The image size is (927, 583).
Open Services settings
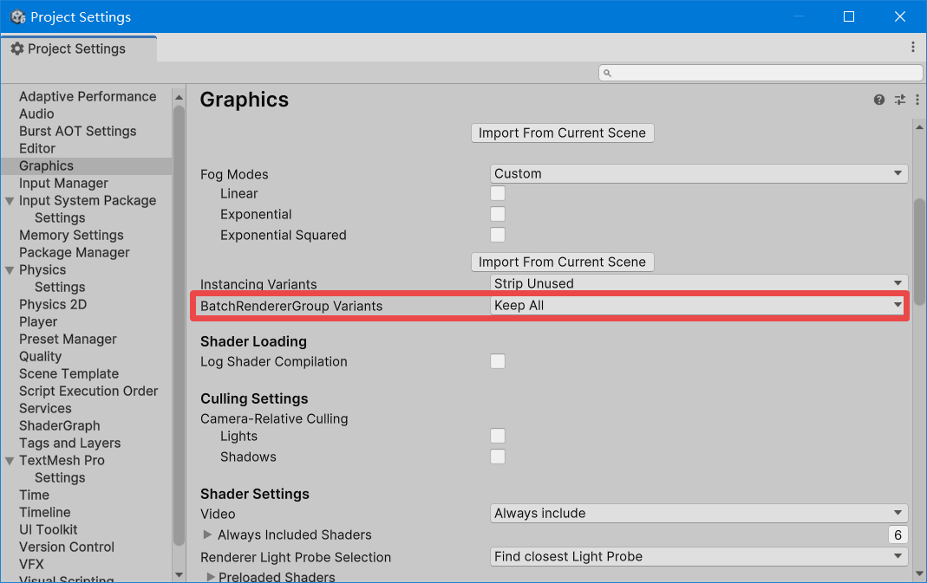click(45, 408)
